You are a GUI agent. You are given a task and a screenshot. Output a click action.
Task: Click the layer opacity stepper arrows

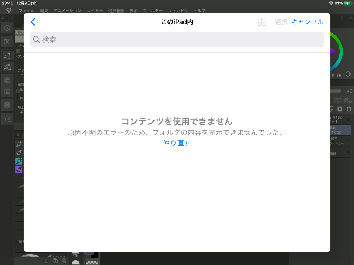pyautogui.click(x=351, y=91)
